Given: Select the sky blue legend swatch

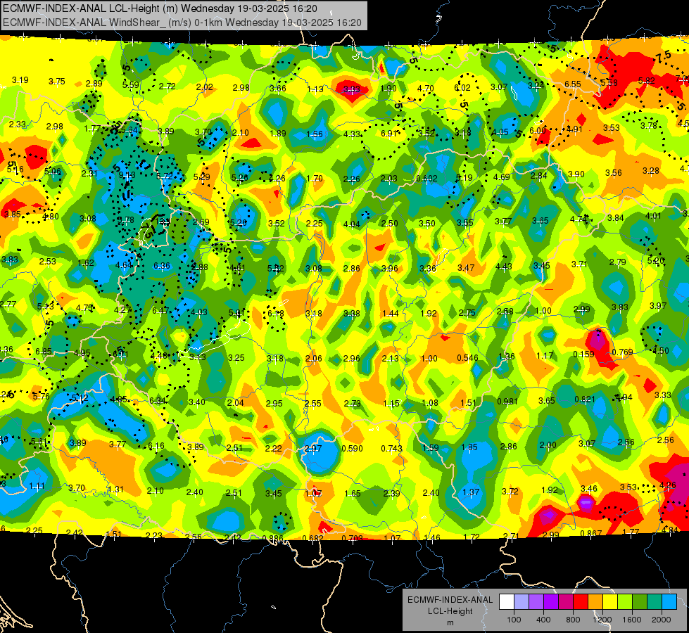Looking at the screenshot, I should tap(669, 602).
